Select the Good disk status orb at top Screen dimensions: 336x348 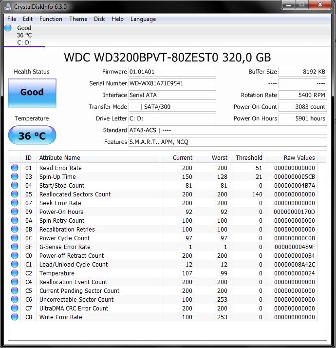(8, 28)
